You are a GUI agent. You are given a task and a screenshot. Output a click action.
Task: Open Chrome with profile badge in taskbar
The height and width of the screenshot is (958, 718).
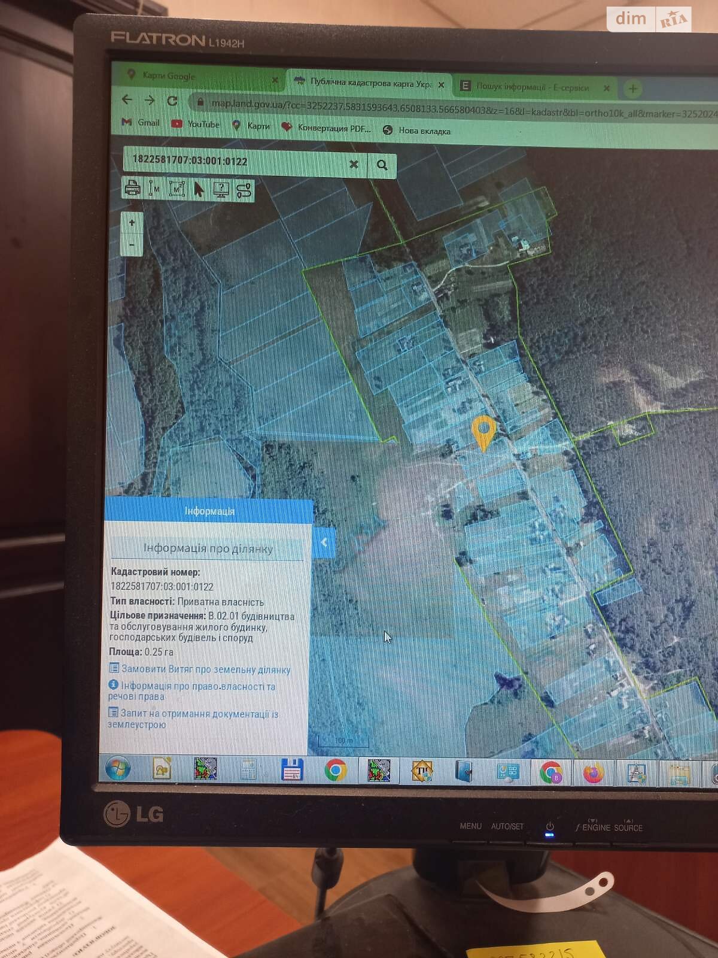(550, 773)
